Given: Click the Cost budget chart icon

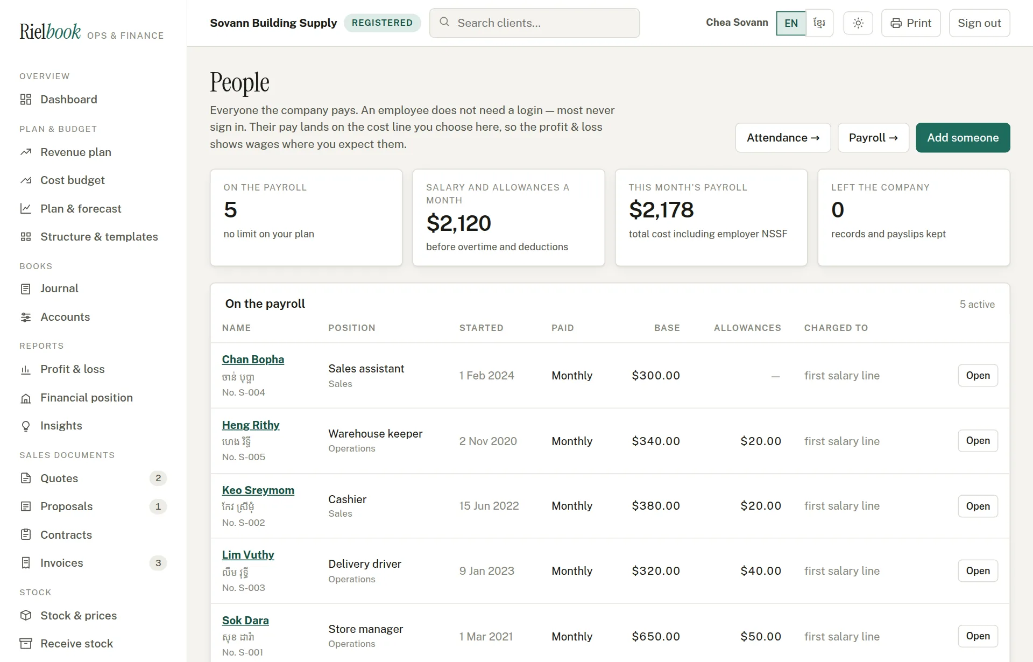Looking at the screenshot, I should point(26,180).
